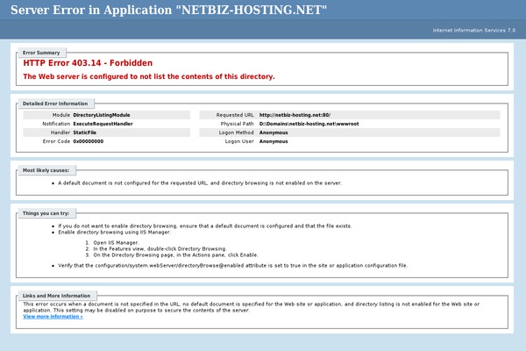Open the 'View more information' link
This screenshot has height=351, width=526.
click(x=53, y=317)
